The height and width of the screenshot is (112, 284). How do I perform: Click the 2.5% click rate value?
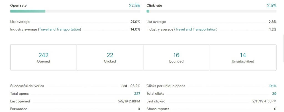coord(271,6)
